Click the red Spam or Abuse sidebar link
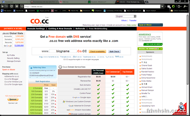 click(x=9, y=70)
